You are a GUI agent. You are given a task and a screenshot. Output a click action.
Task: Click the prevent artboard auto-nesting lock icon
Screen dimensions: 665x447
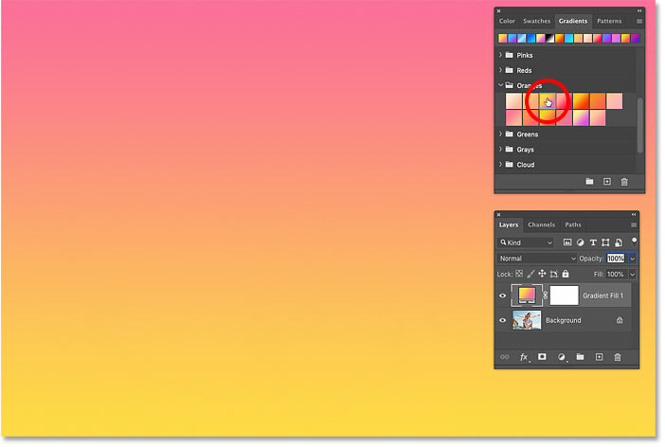point(554,275)
